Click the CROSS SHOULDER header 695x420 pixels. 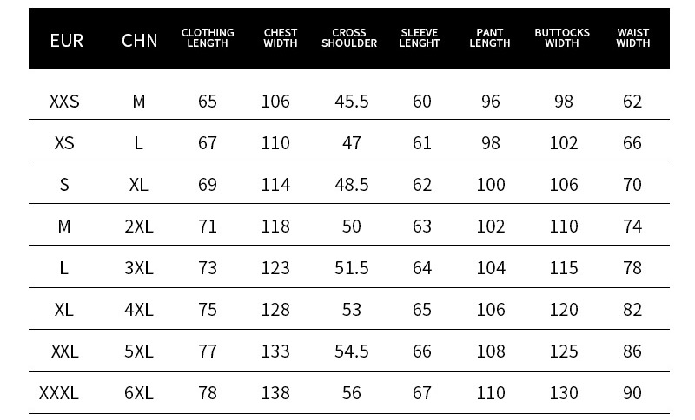349,38
